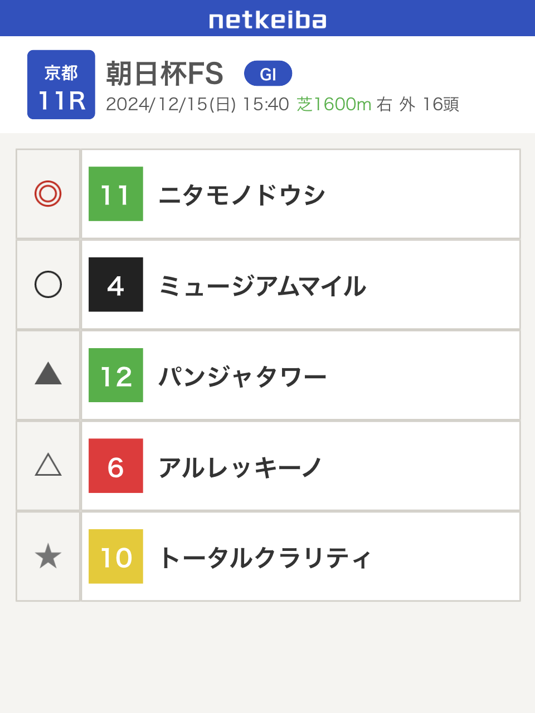Click green number 11 horse badge
535x713 pixels.
116,194
